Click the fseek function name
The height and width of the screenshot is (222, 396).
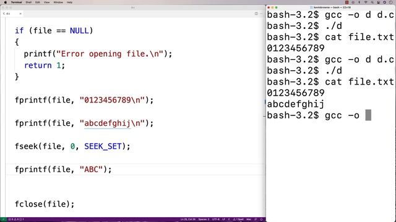26,146
